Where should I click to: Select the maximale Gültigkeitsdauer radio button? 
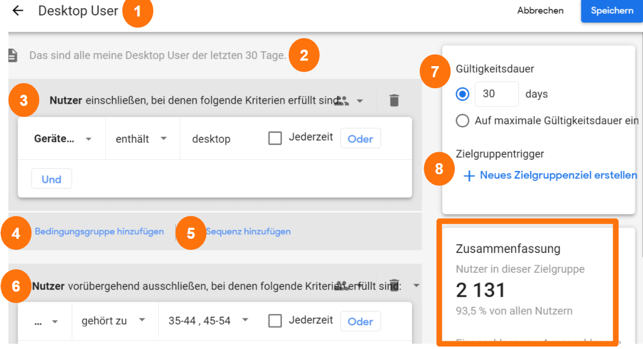tap(462, 120)
